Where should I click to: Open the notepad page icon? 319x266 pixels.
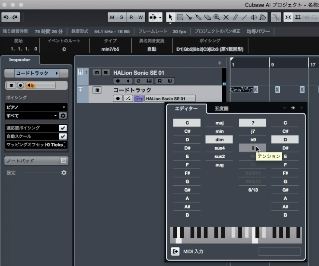click(x=64, y=161)
